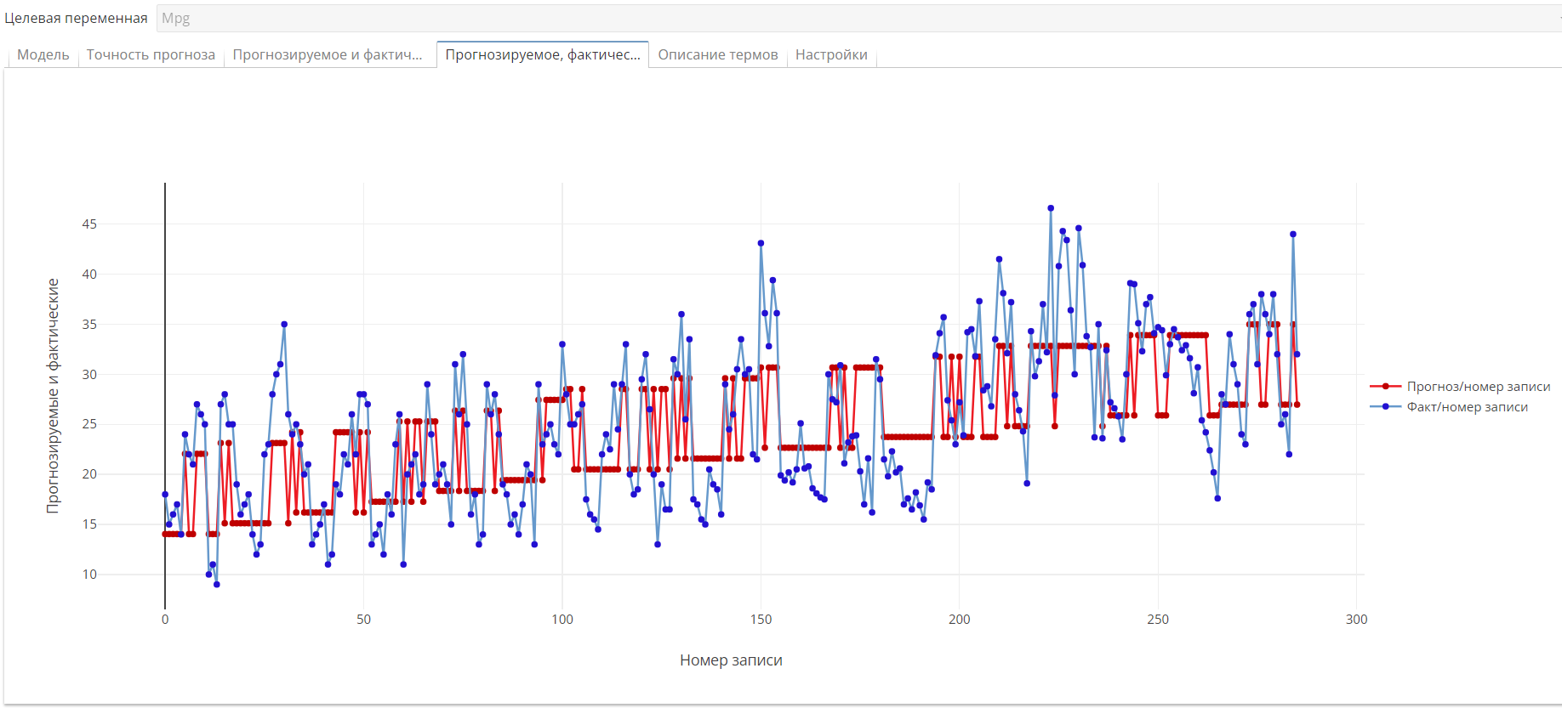
Task: Click the Целевая переменная field containing Mpg
Action: [x=859, y=18]
